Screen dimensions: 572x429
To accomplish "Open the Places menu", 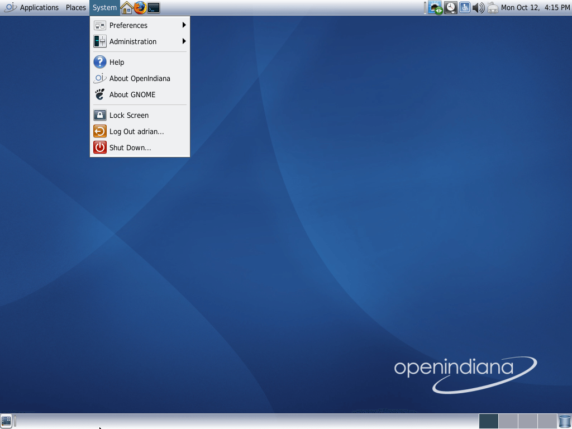I will [76, 8].
